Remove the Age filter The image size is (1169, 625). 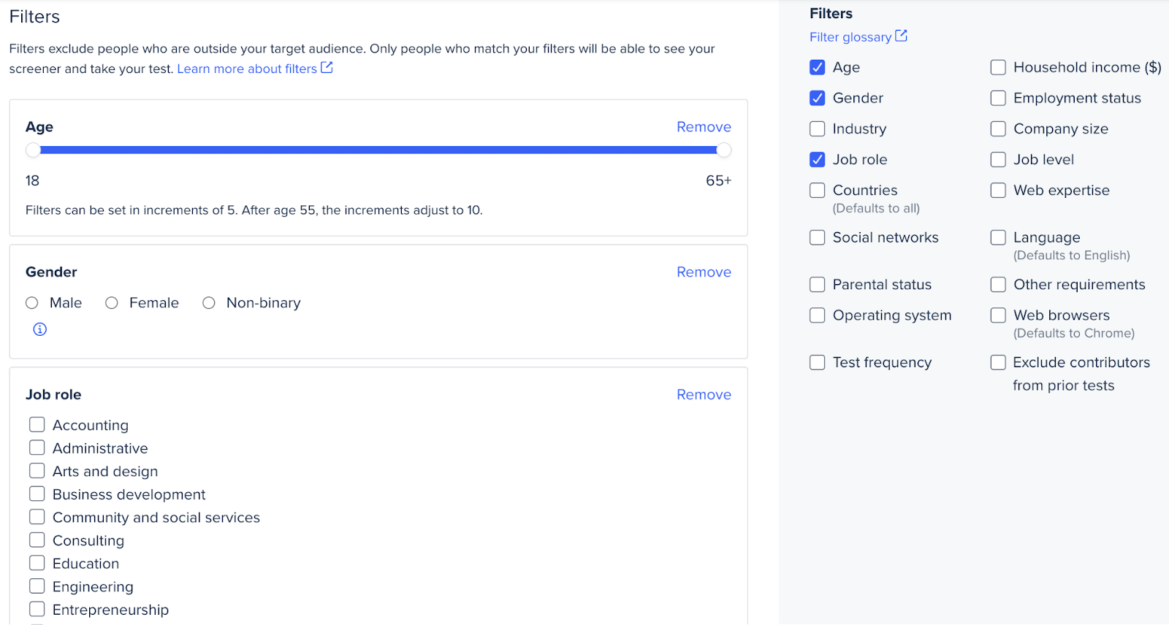pyautogui.click(x=703, y=127)
